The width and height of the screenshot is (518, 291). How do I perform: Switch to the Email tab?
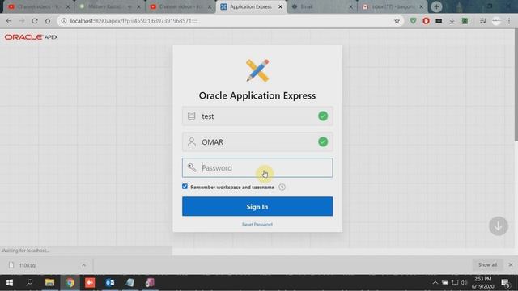[321, 6]
